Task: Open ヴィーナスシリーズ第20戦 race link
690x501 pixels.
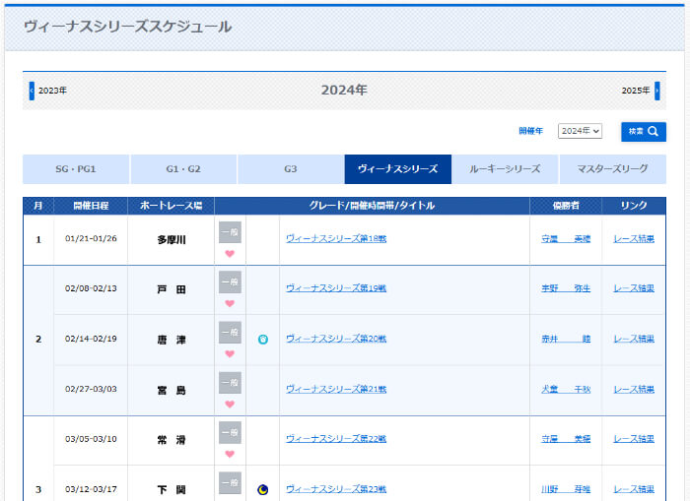Action: [336, 339]
